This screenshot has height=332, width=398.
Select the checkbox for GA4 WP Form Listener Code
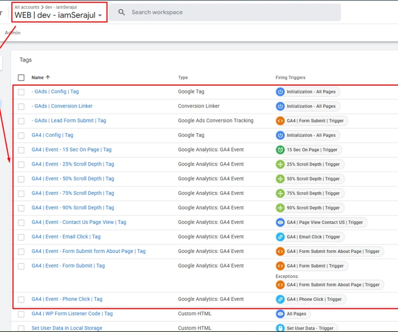point(21,314)
